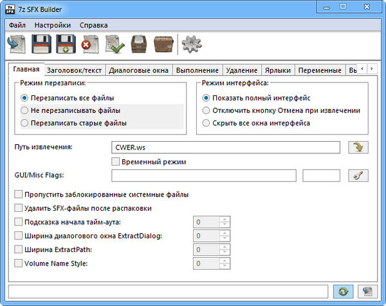Click the 7z SFX Builder title bar icon
386x306 pixels.
10,10
